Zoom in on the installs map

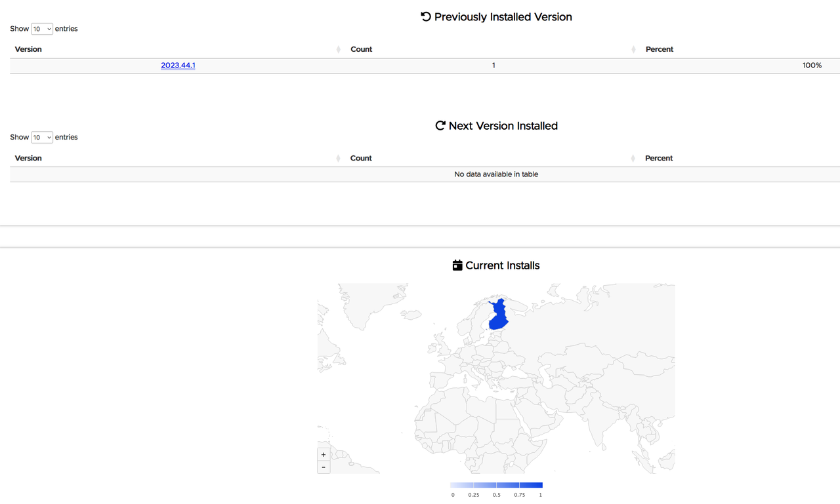[324, 454]
